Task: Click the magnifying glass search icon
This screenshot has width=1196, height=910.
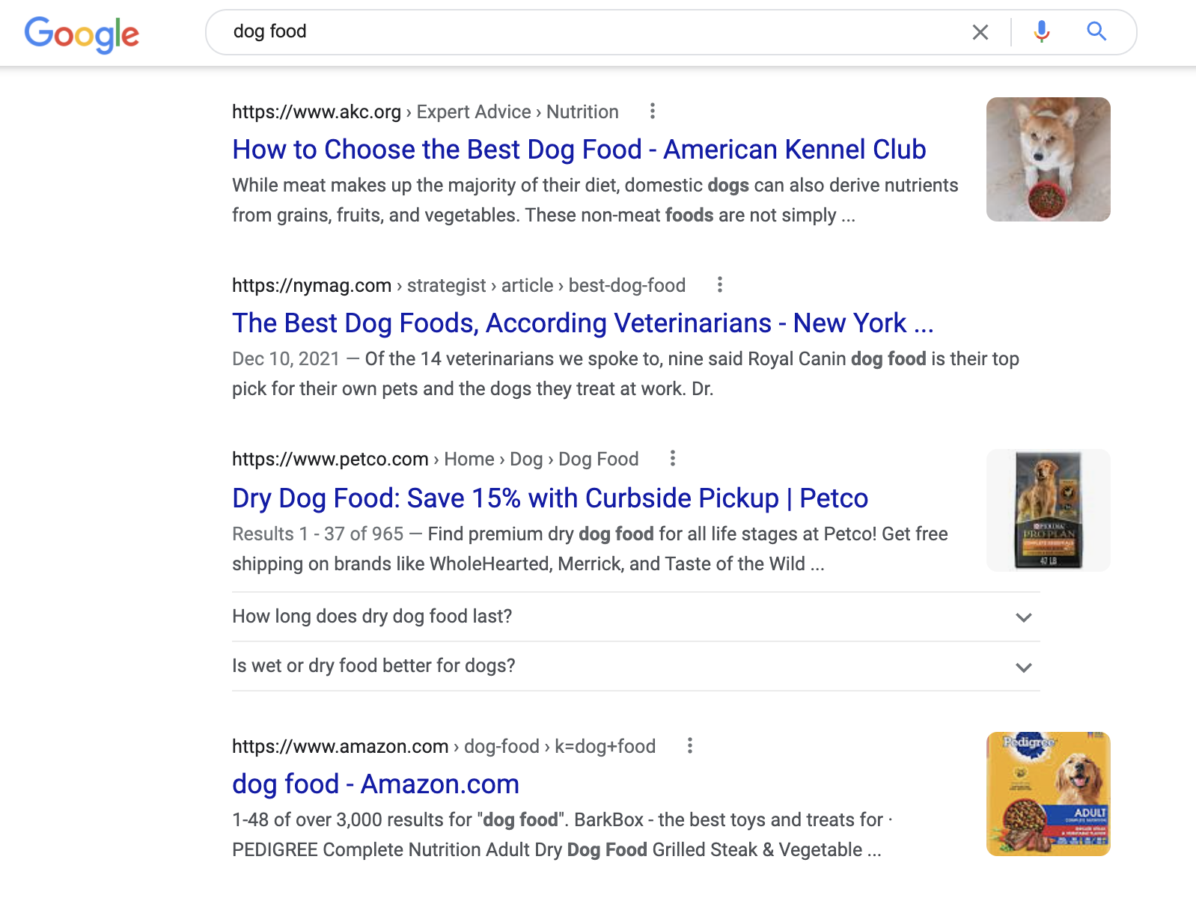Action: pyautogui.click(x=1096, y=31)
